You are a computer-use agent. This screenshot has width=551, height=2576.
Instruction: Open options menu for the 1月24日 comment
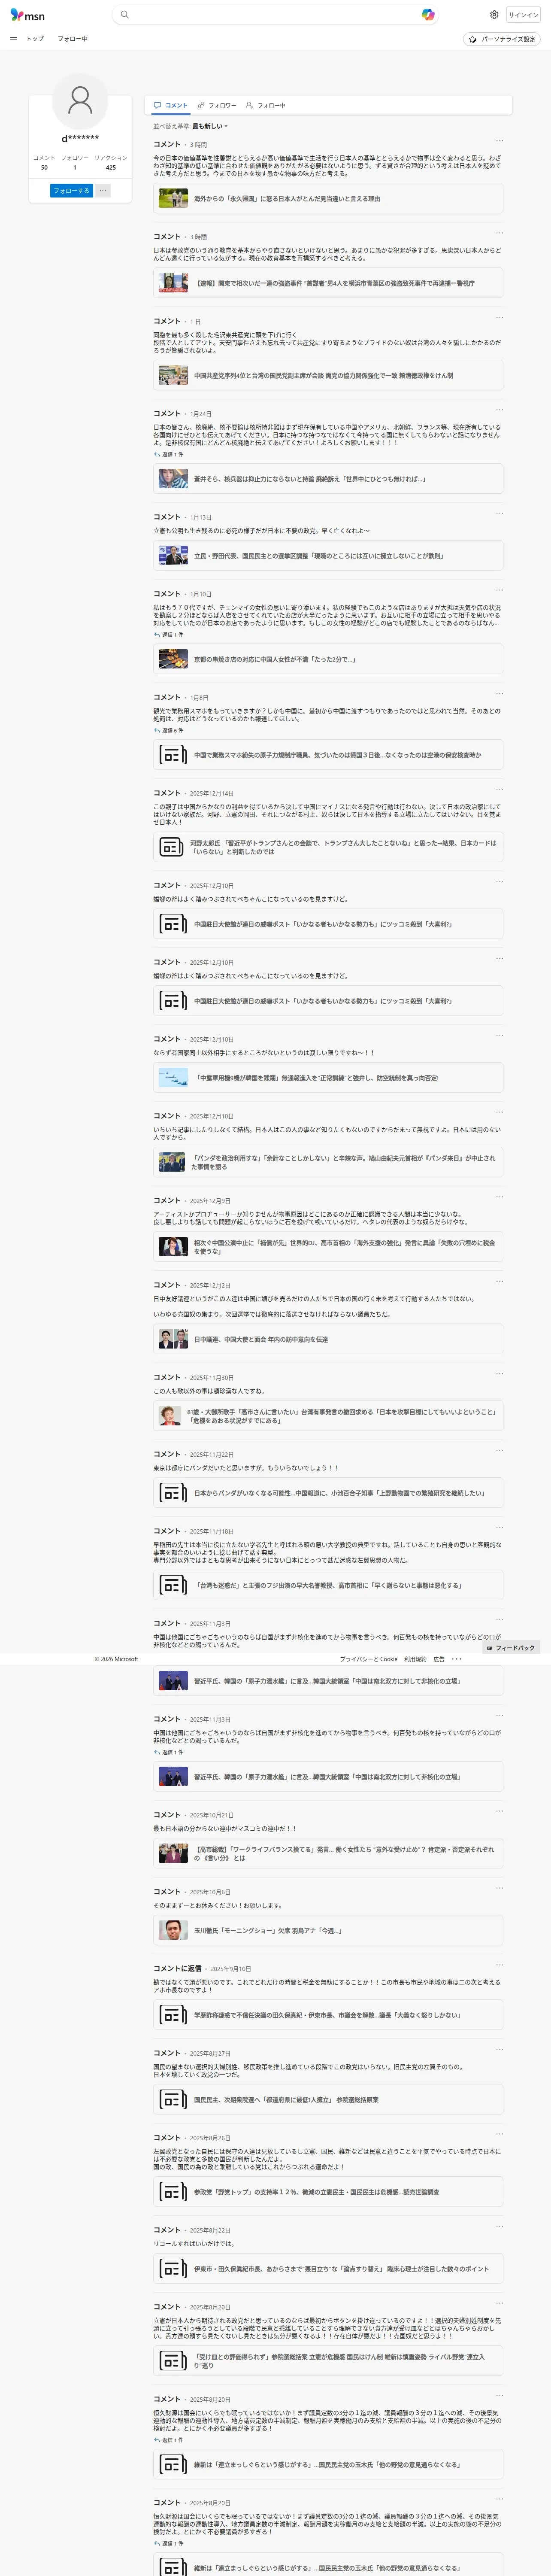[x=499, y=409]
